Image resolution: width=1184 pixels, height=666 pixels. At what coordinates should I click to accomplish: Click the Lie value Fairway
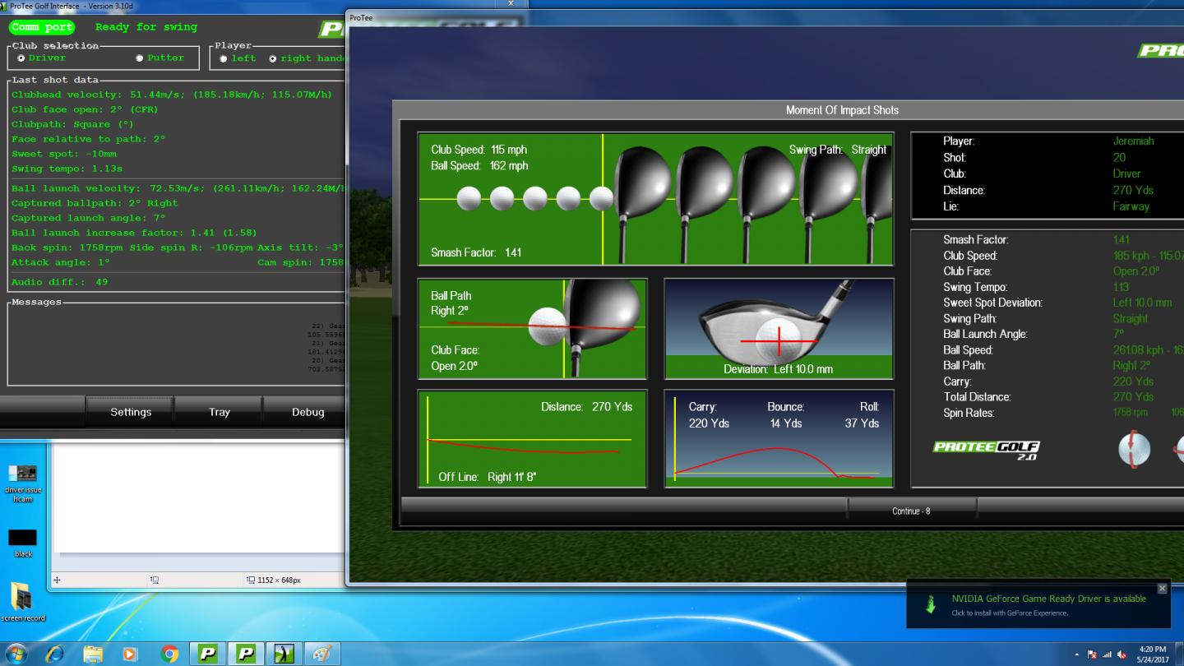point(1131,206)
